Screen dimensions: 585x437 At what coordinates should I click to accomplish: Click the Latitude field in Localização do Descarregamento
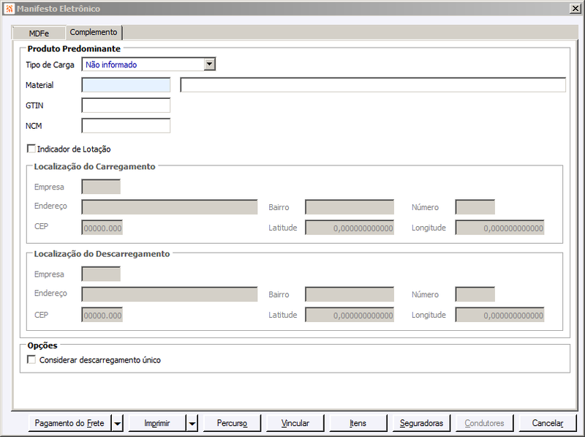(350, 315)
